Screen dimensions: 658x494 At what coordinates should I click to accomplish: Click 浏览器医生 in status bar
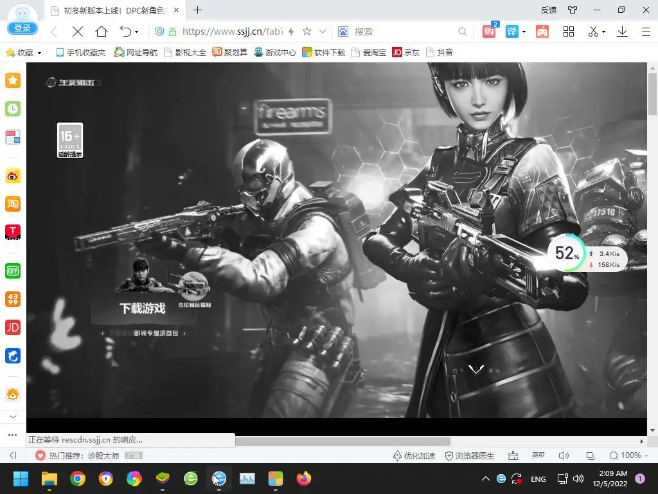pyautogui.click(x=470, y=456)
